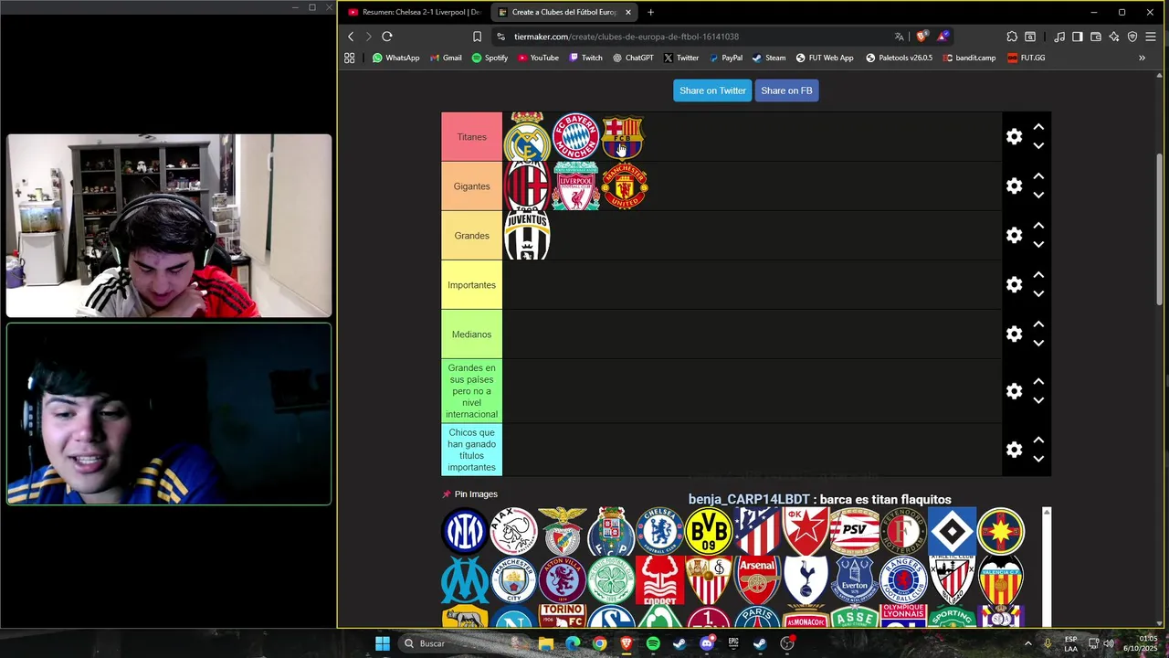1169x658 pixels.
Task: Move Grandes row up with chevron
Action: click(x=1038, y=226)
